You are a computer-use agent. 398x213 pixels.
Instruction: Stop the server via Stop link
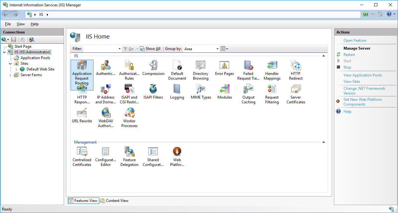coord(347,67)
